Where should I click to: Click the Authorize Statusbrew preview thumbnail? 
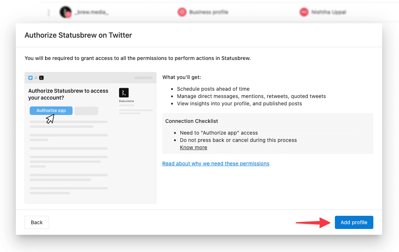click(x=90, y=138)
